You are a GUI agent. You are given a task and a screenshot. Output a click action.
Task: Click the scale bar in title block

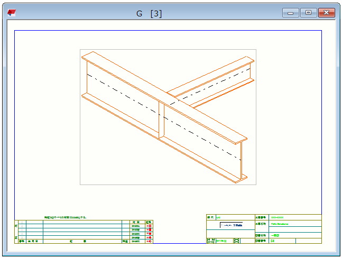231,225
